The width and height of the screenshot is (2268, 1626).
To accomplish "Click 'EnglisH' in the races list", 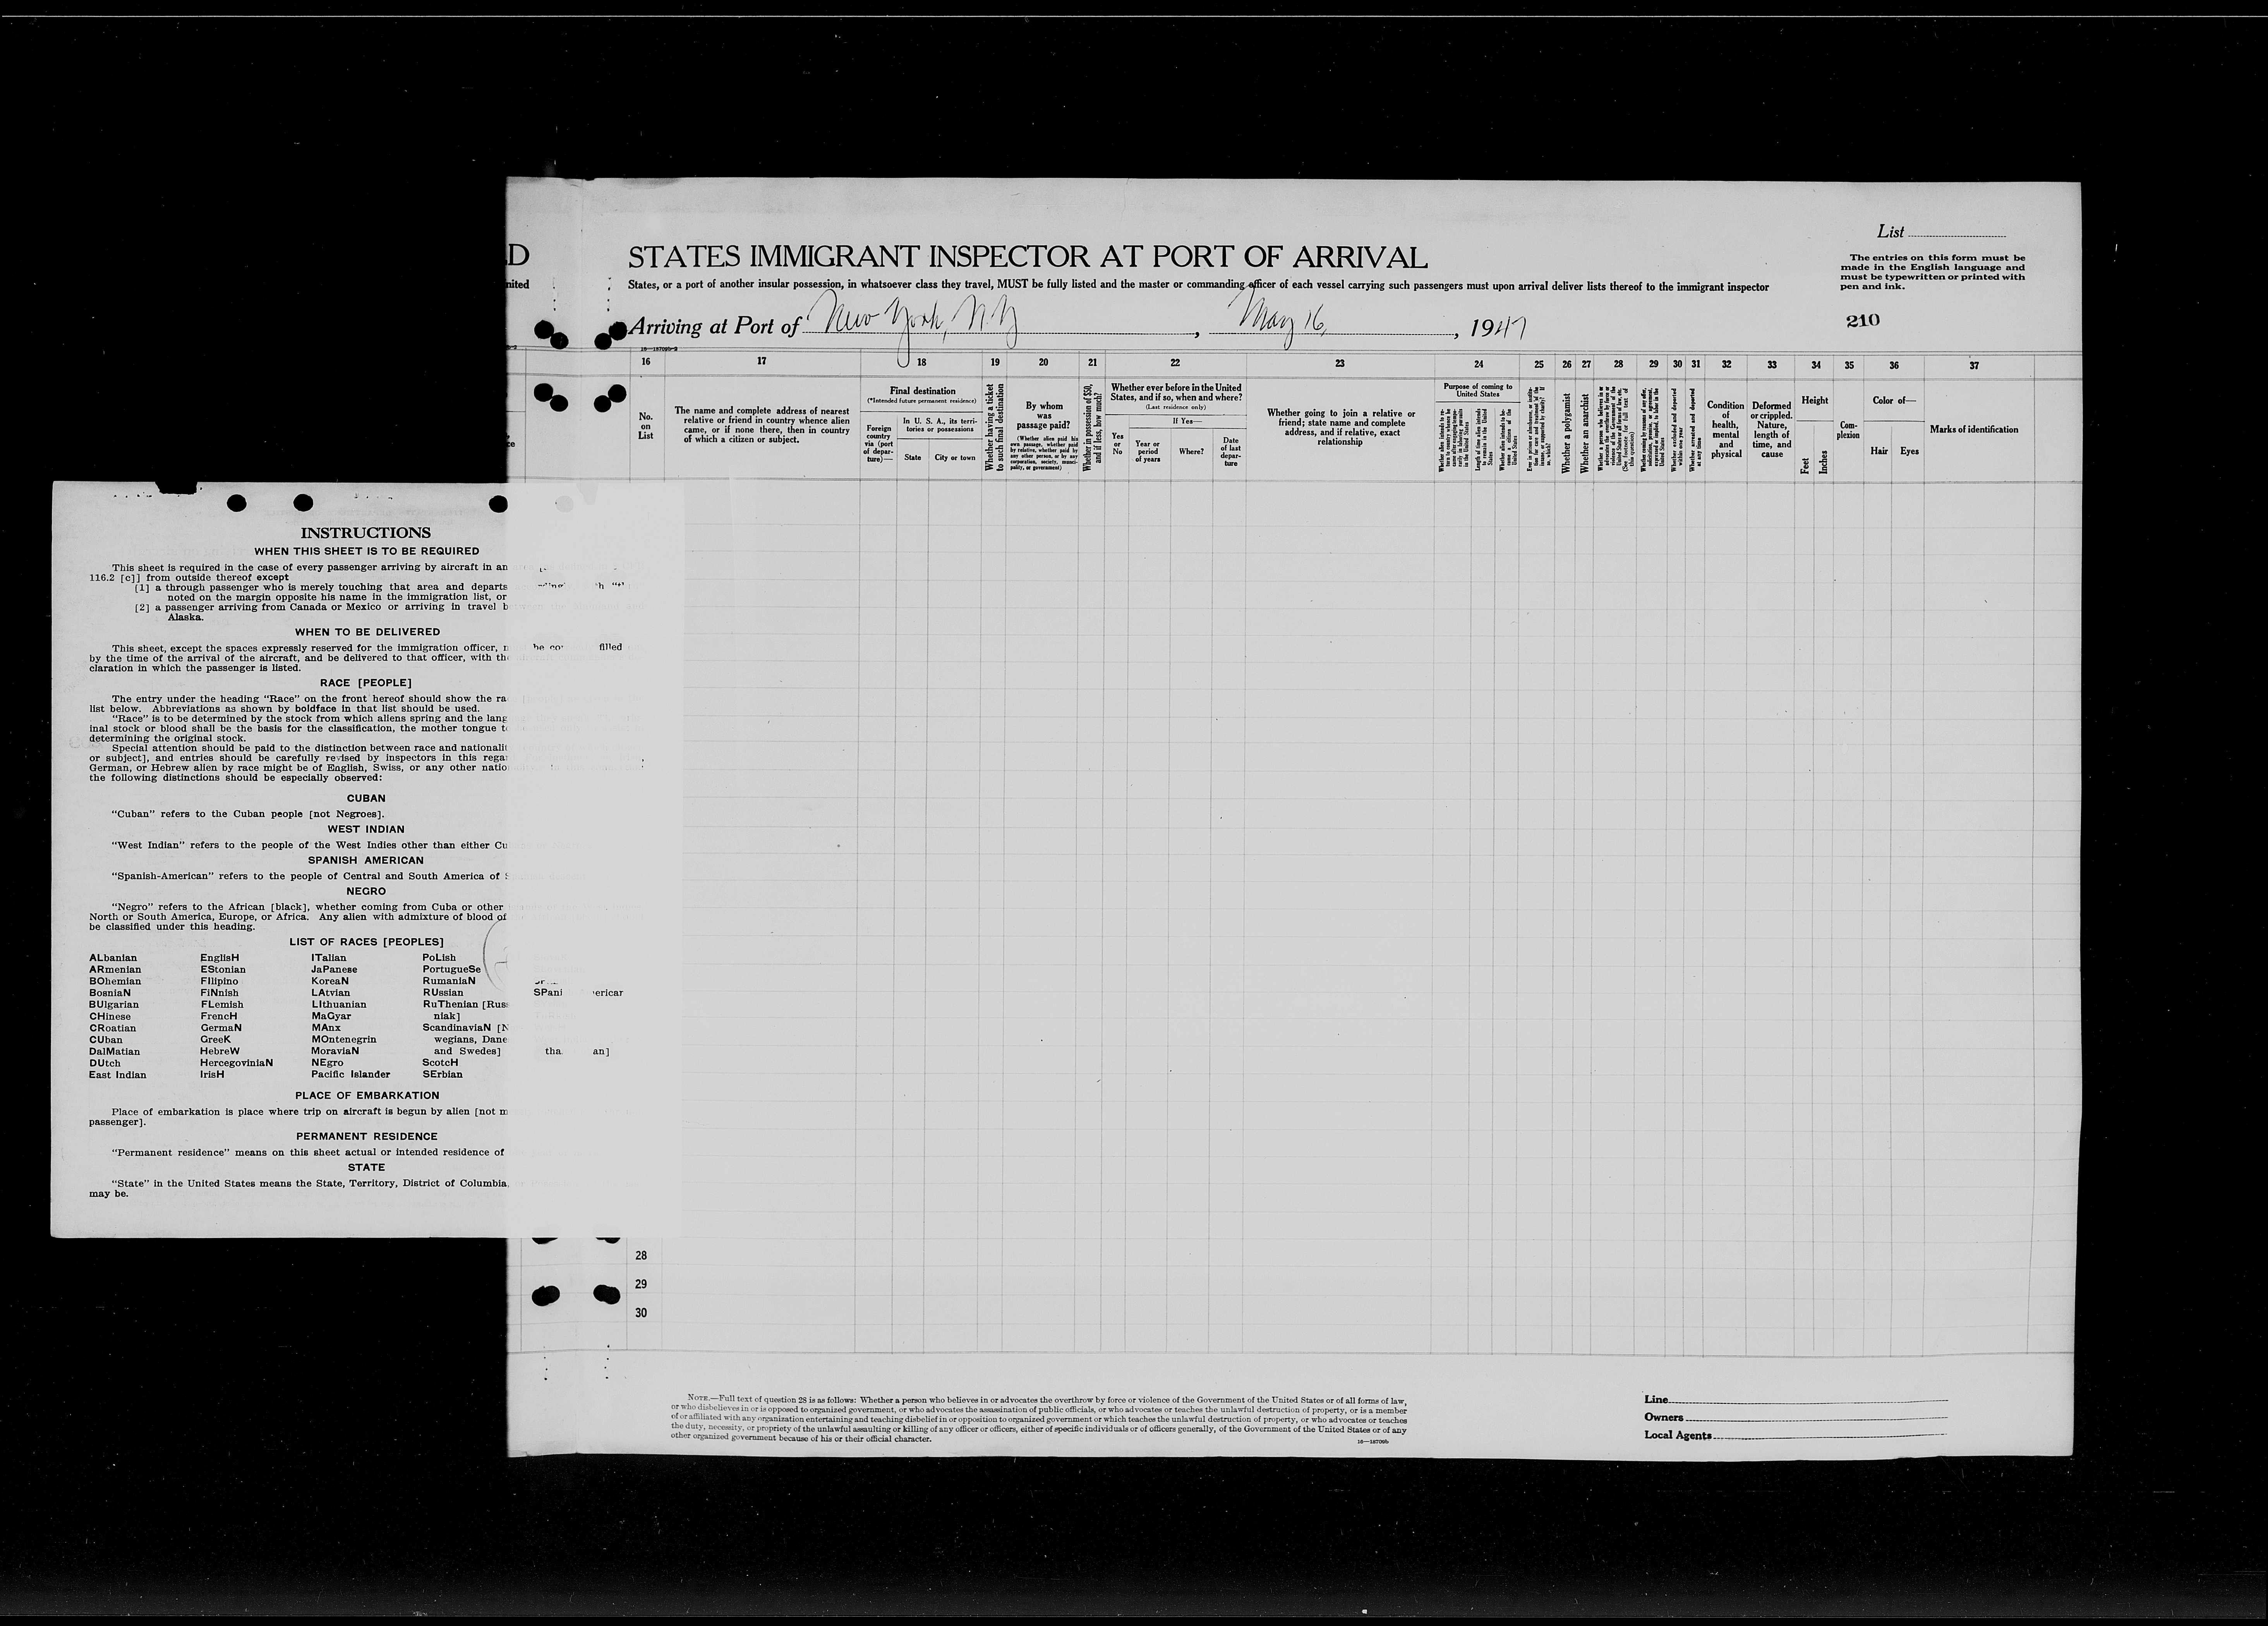I will click(x=219, y=958).
